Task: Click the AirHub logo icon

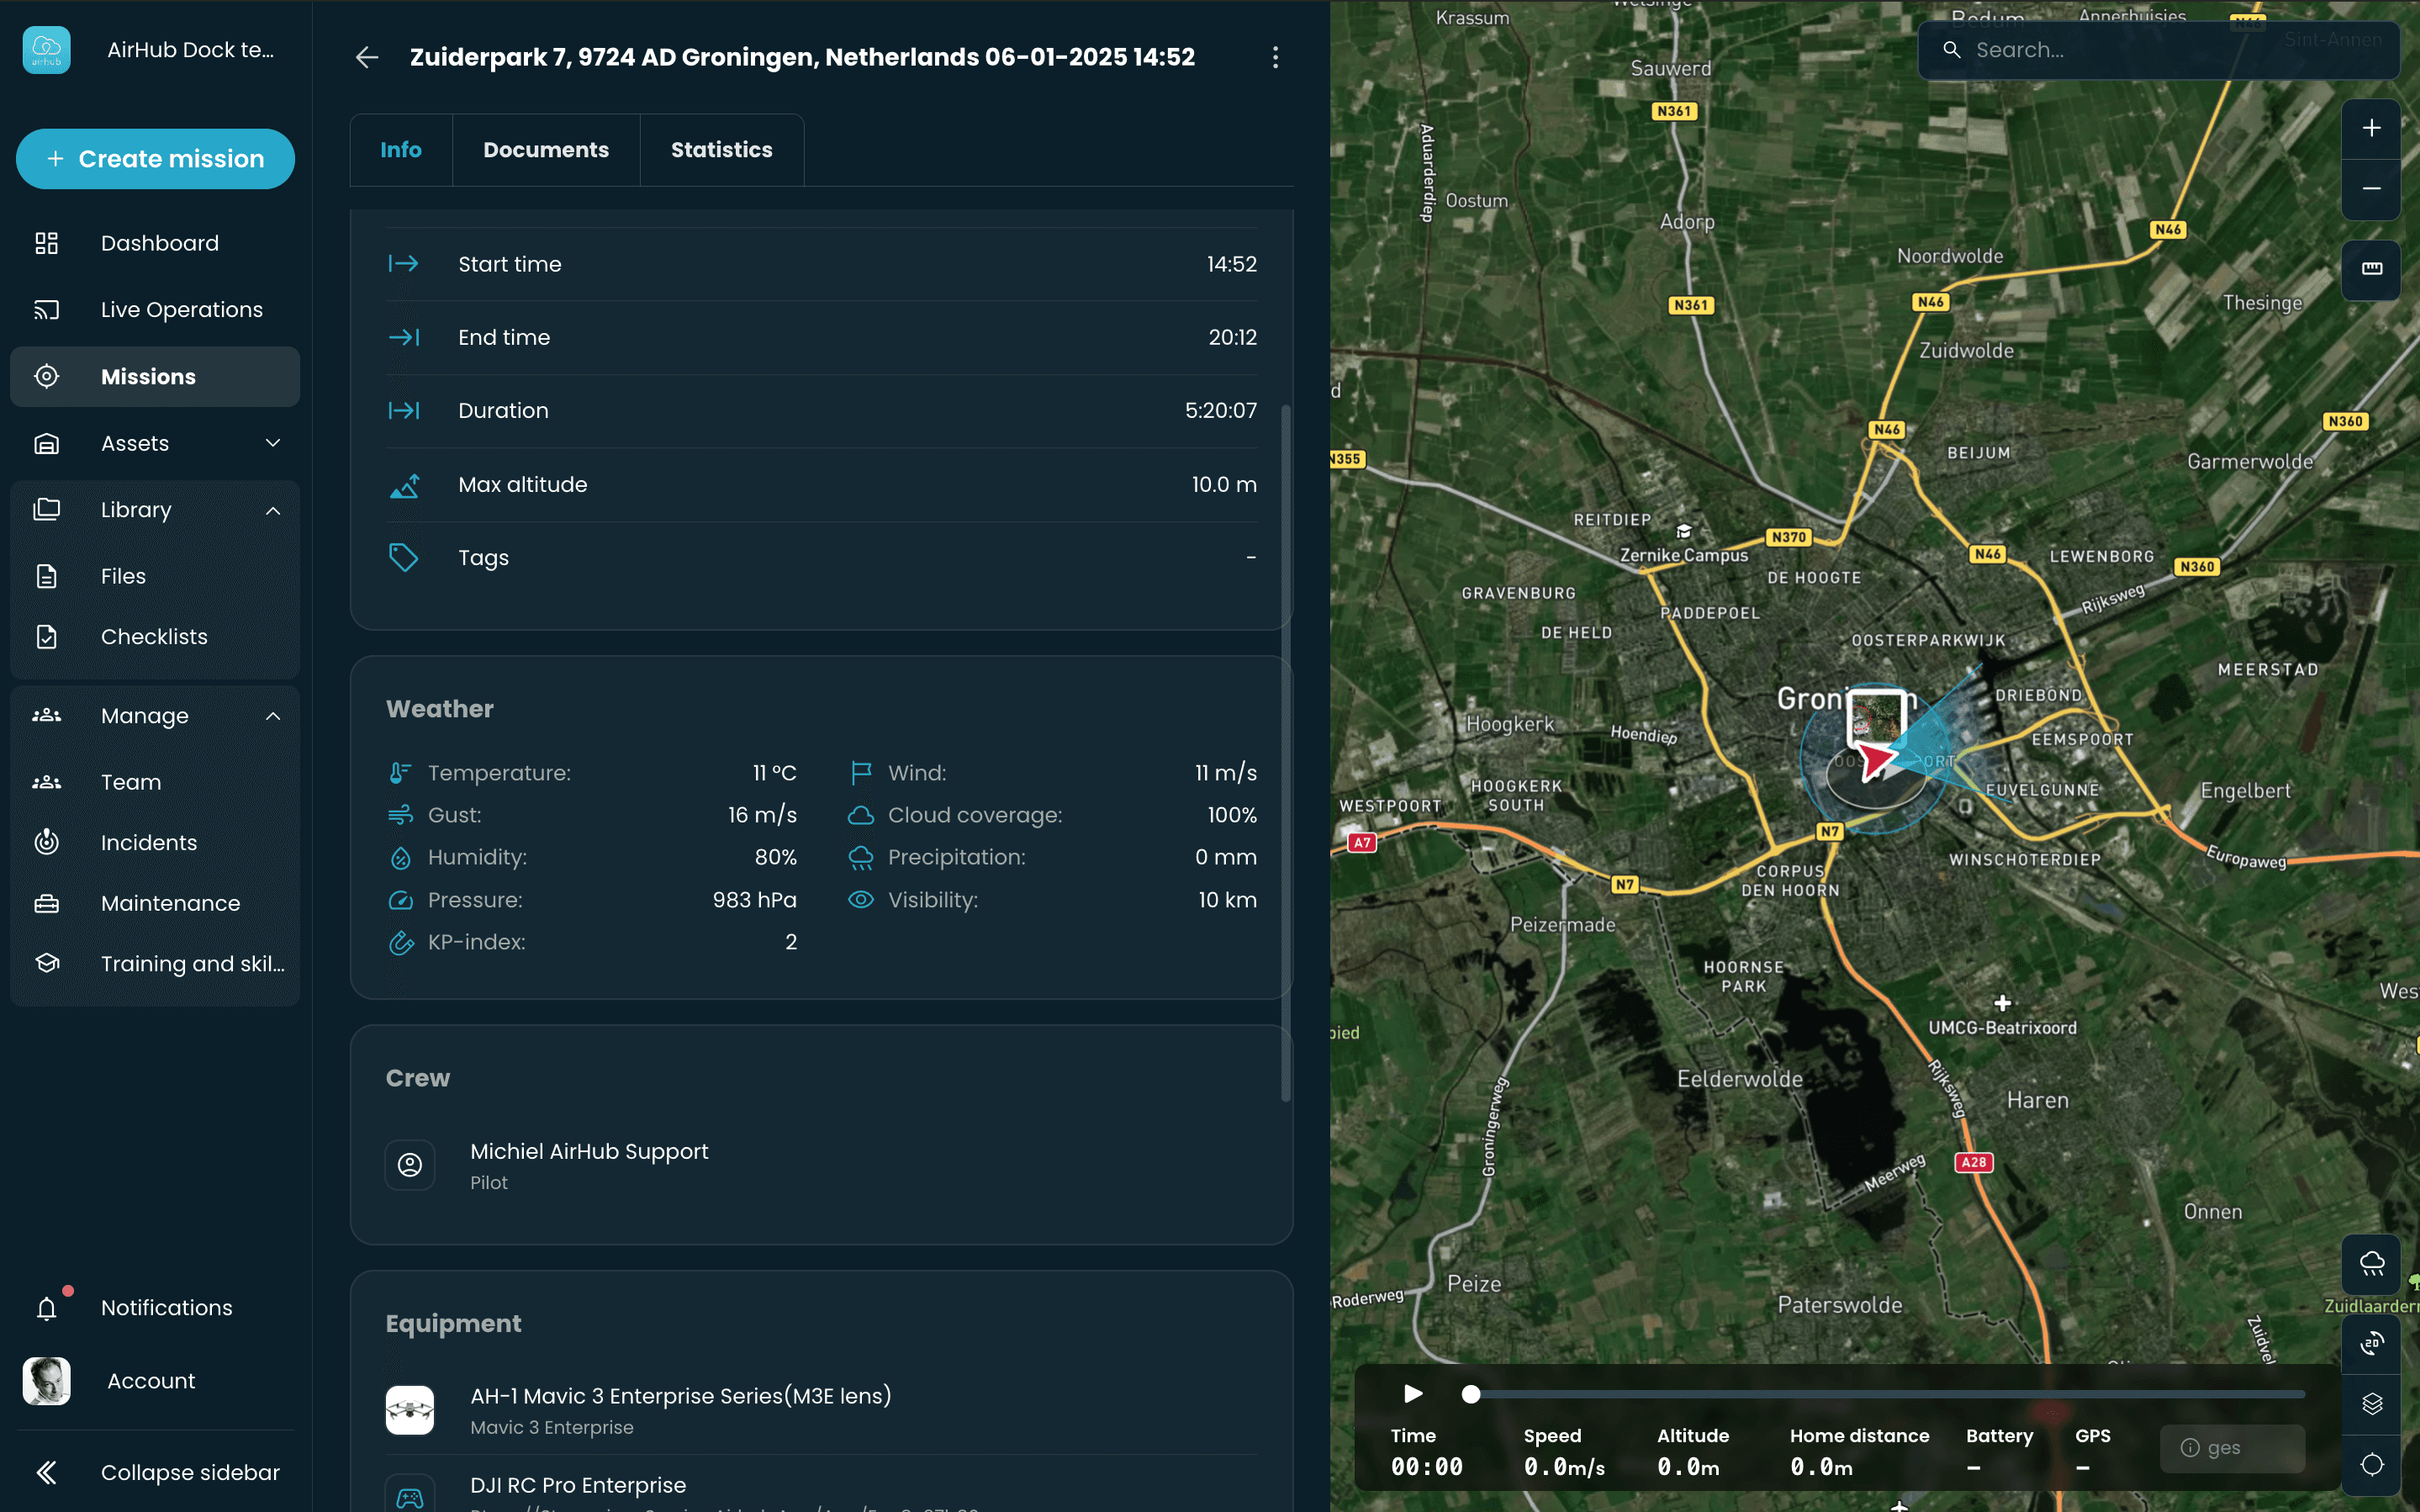Action: 46,50
